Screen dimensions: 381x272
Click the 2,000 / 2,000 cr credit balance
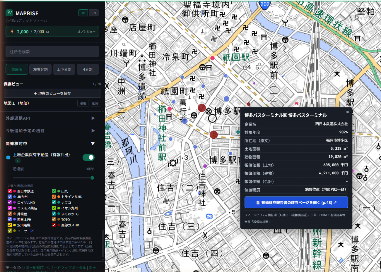33,32
